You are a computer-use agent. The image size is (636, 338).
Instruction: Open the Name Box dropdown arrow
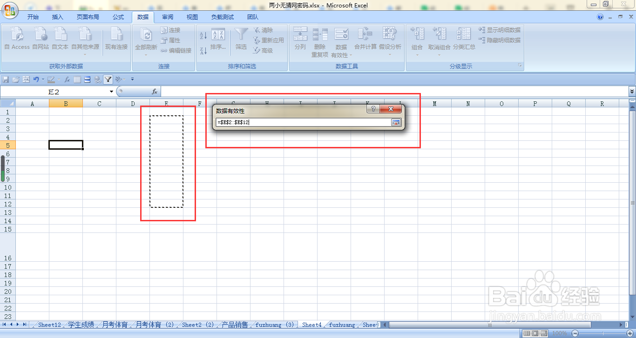tap(111, 92)
